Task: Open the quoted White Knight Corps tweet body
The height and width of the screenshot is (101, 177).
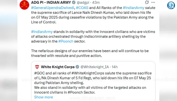Action: (x=93, y=83)
